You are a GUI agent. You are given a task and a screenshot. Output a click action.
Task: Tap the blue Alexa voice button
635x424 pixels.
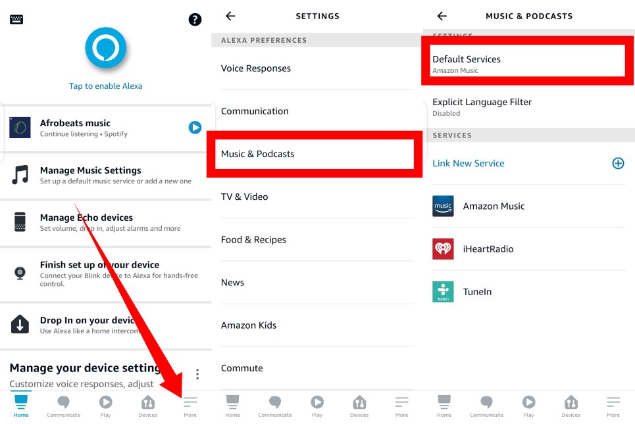106,48
